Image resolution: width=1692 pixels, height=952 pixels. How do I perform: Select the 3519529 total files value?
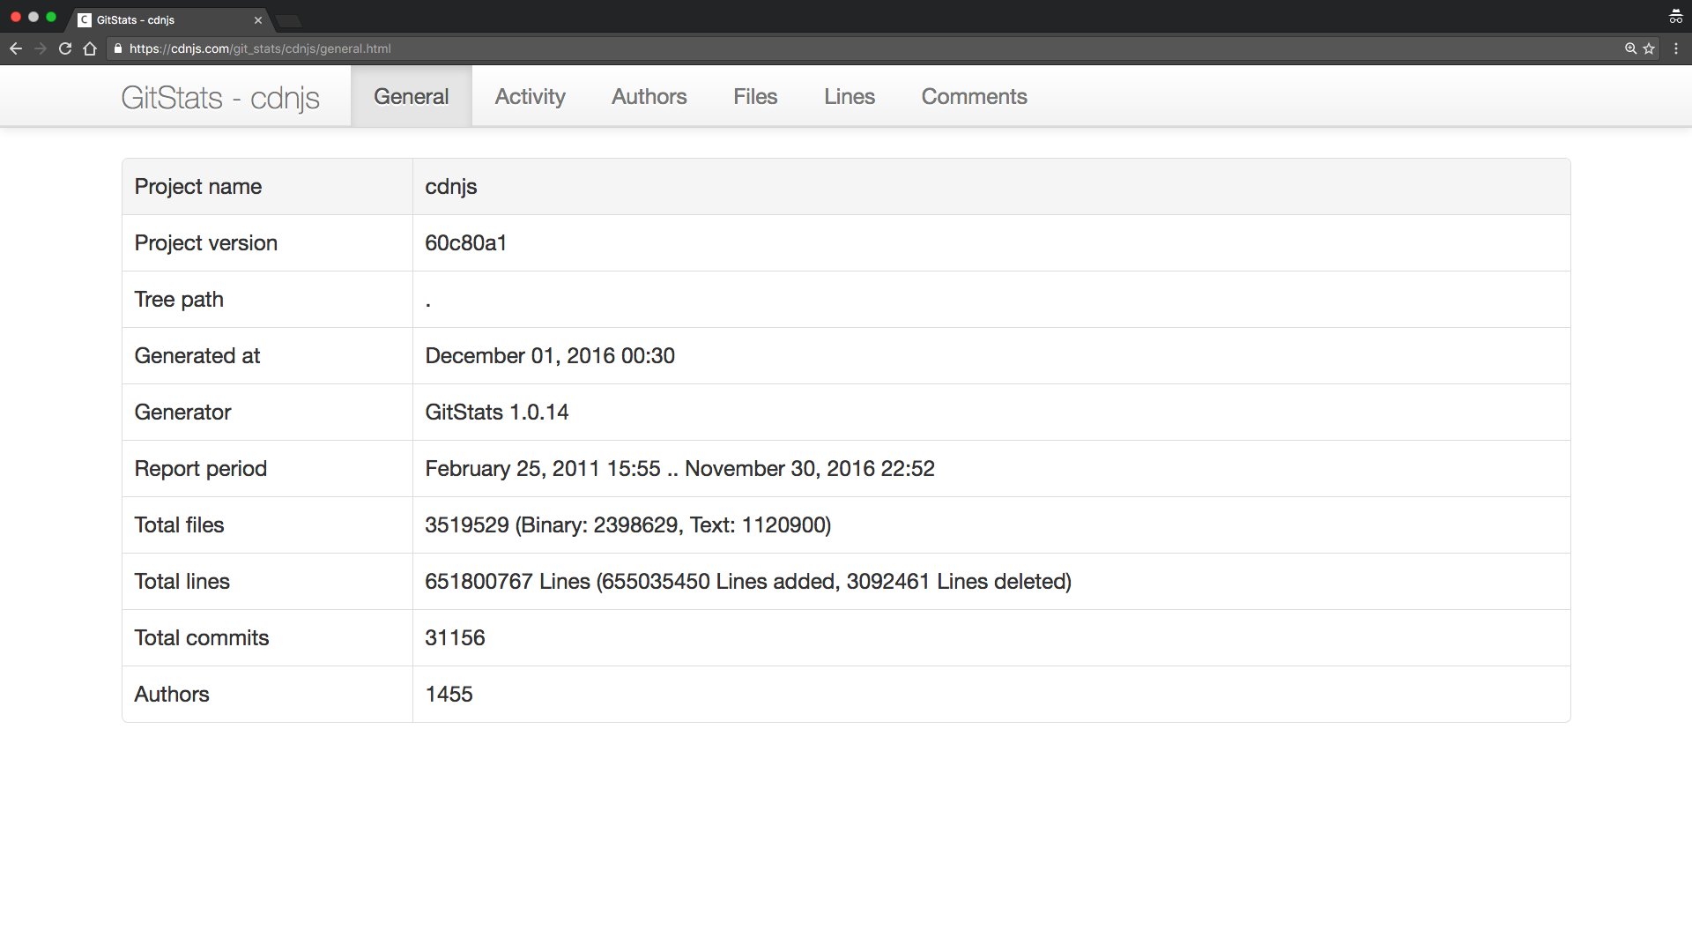tap(628, 525)
